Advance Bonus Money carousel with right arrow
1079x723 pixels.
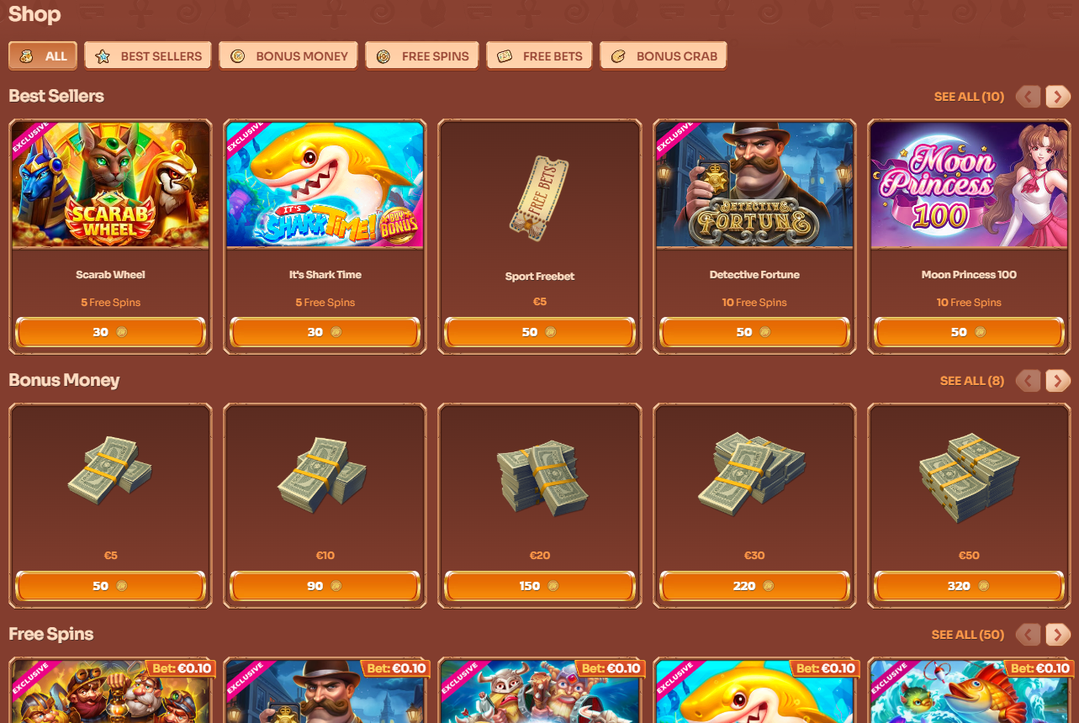tap(1058, 381)
